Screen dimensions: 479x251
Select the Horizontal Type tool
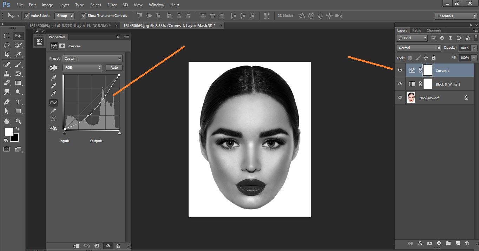tap(18, 102)
